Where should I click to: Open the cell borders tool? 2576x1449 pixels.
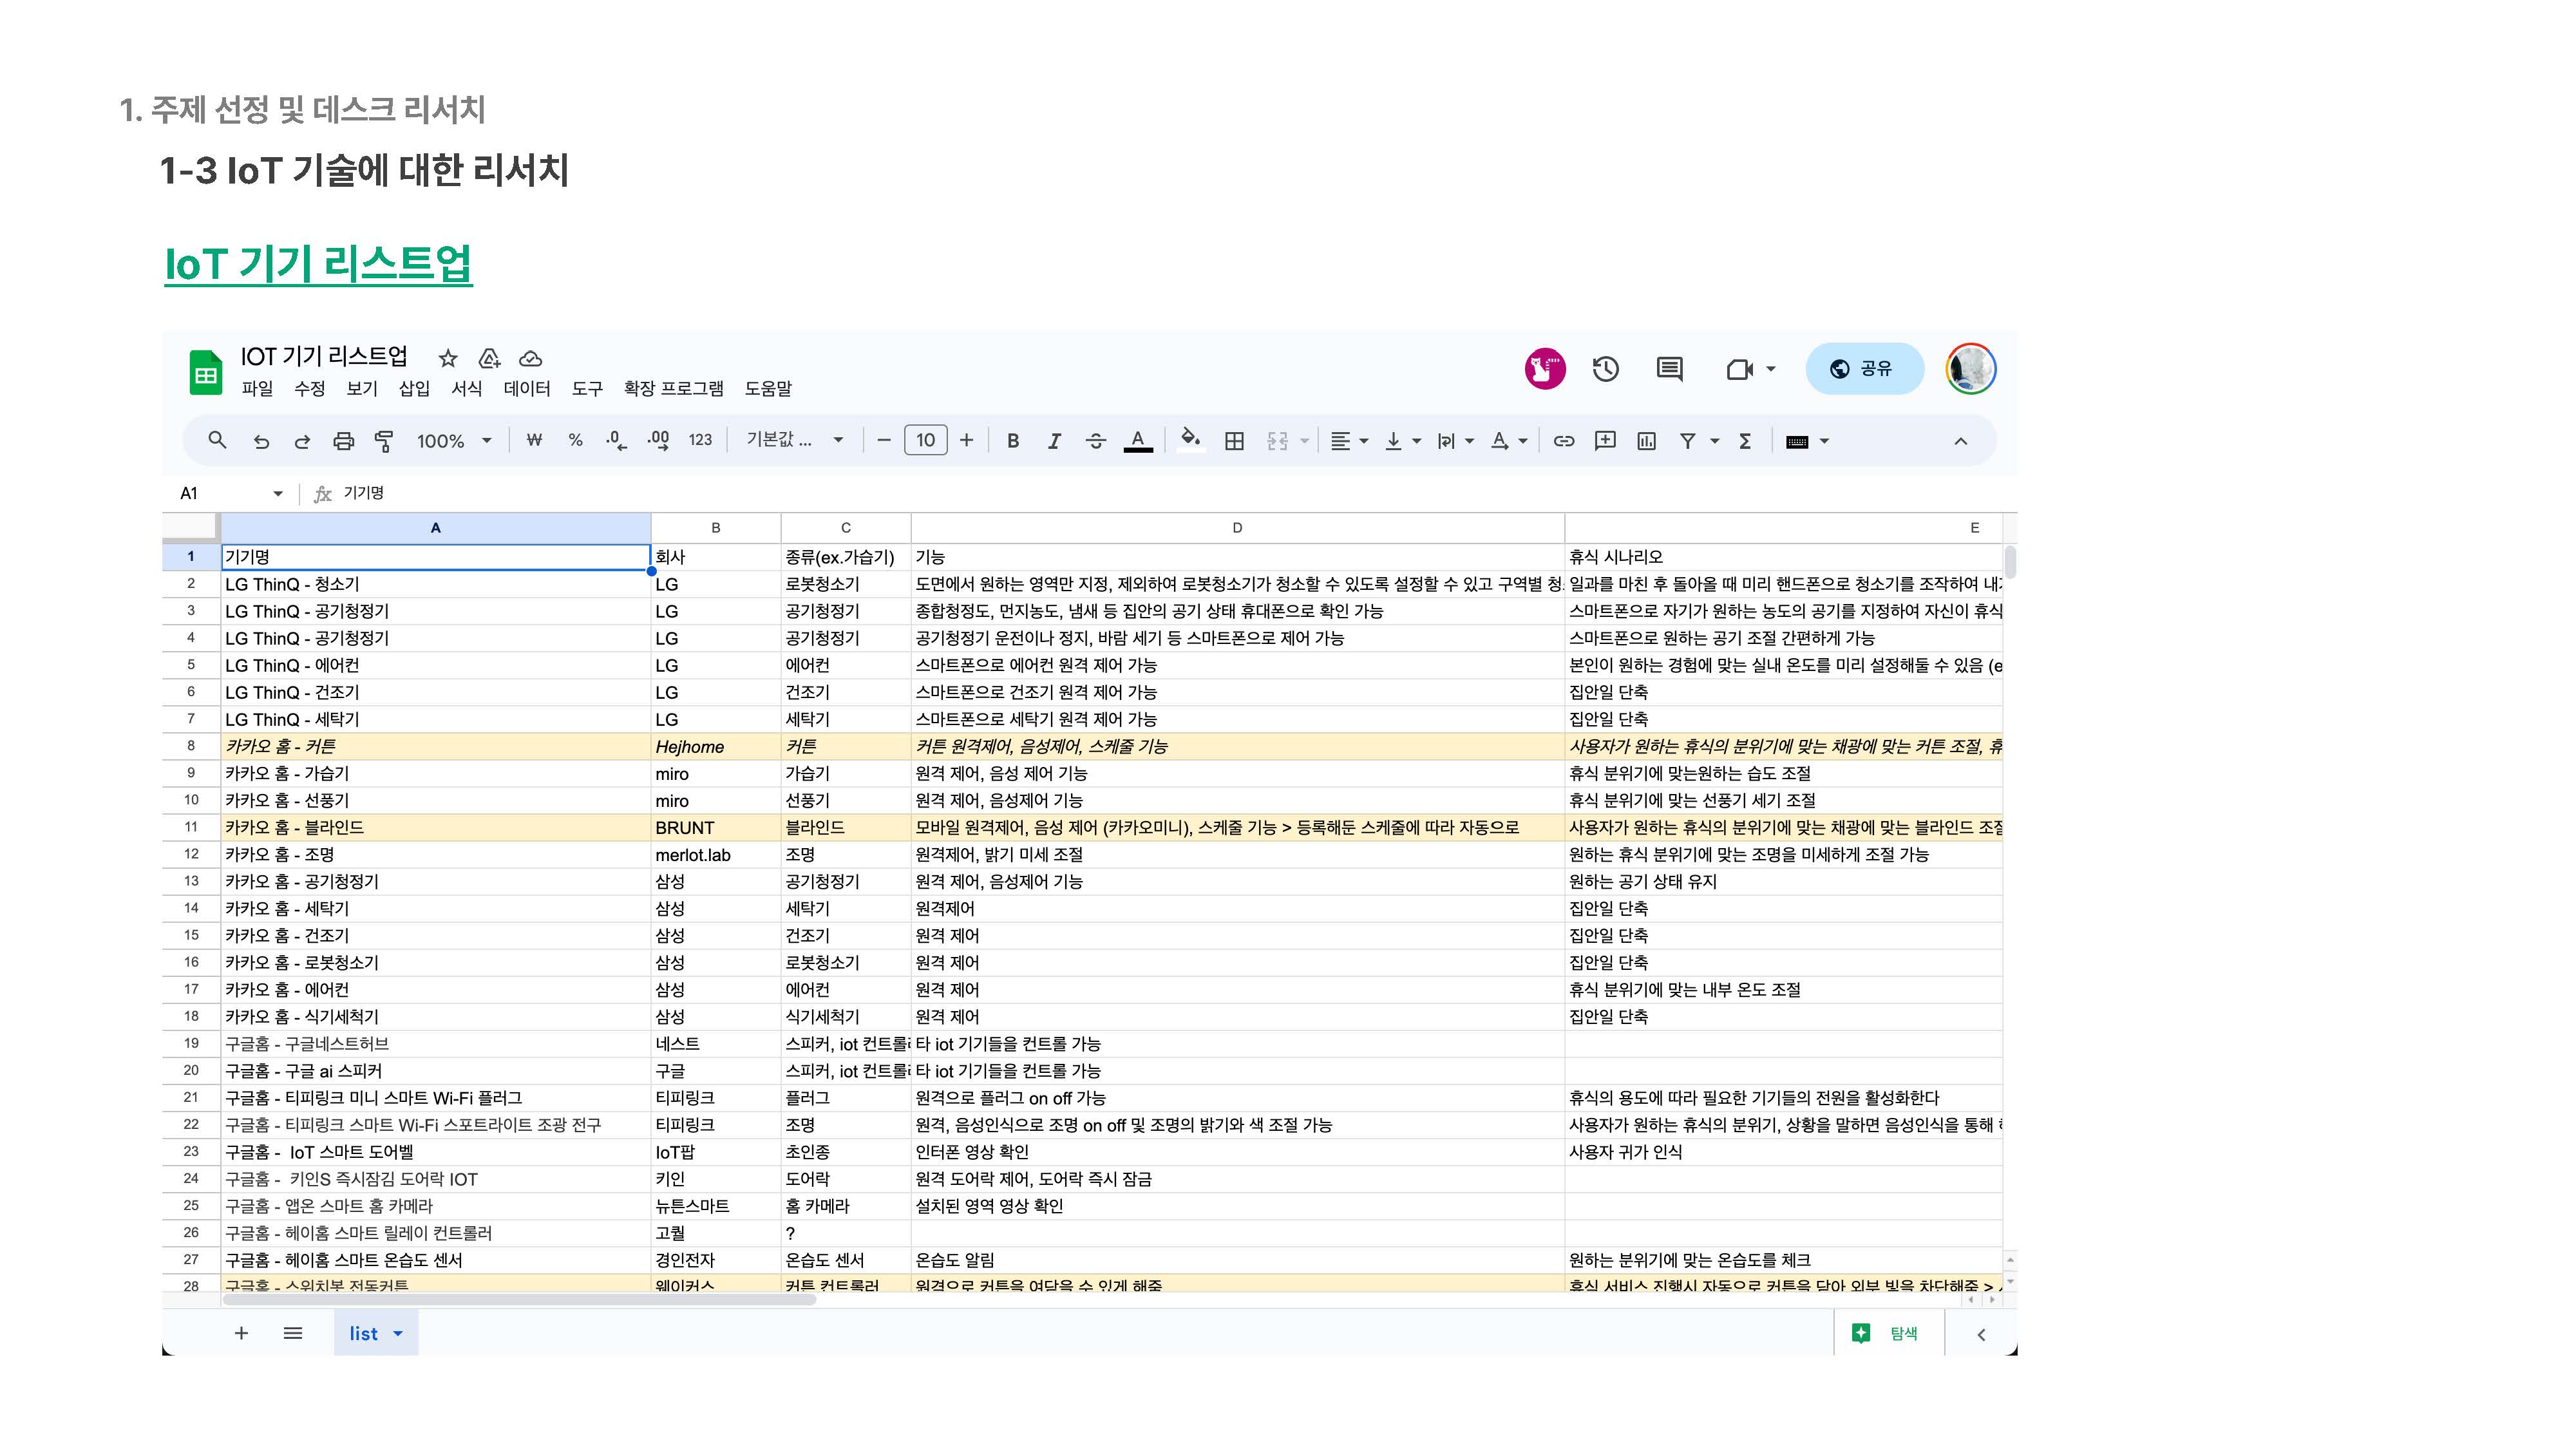(1234, 441)
